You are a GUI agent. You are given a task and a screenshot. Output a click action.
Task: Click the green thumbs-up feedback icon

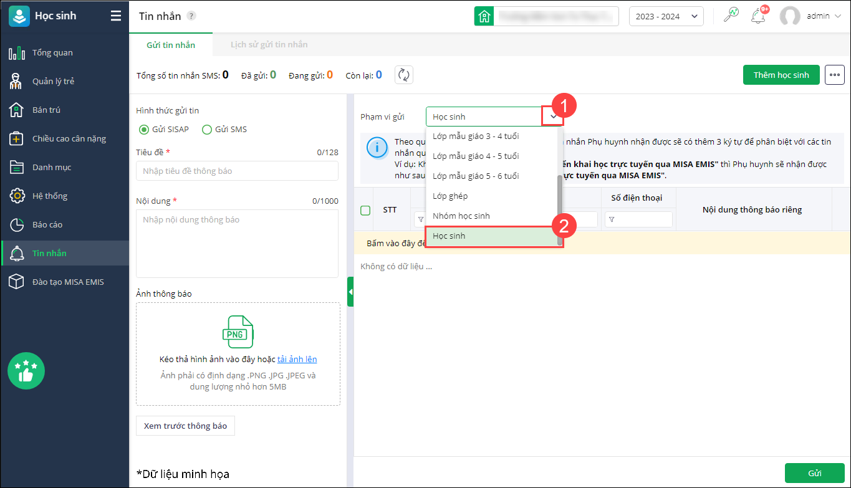(x=26, y=371)
